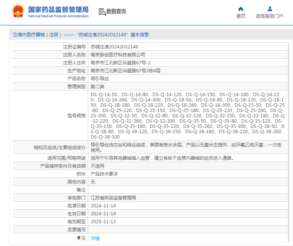Select product name 导引导丝
The width and height of the screenshot is (293, 246).
click(x=100, y=79)
